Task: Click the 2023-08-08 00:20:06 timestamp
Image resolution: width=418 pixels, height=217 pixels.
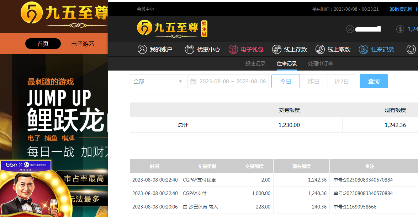Action: click(x=155, y=207)
